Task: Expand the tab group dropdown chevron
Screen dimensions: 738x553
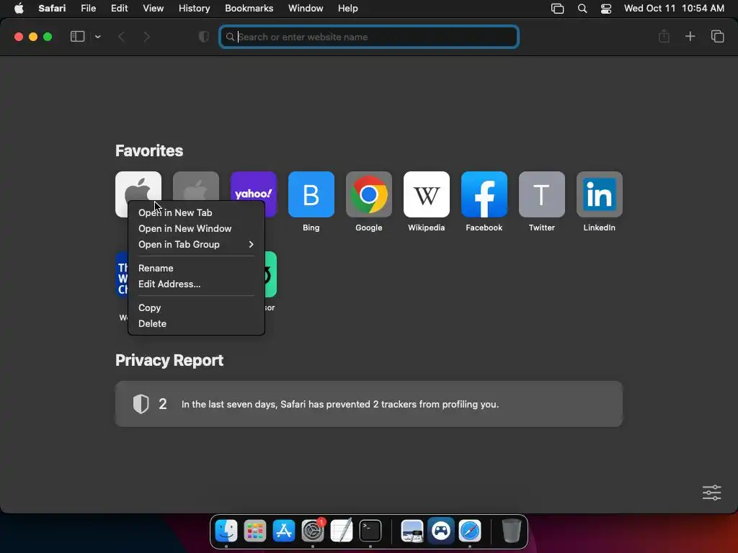Action: click(x=97, y=37)
